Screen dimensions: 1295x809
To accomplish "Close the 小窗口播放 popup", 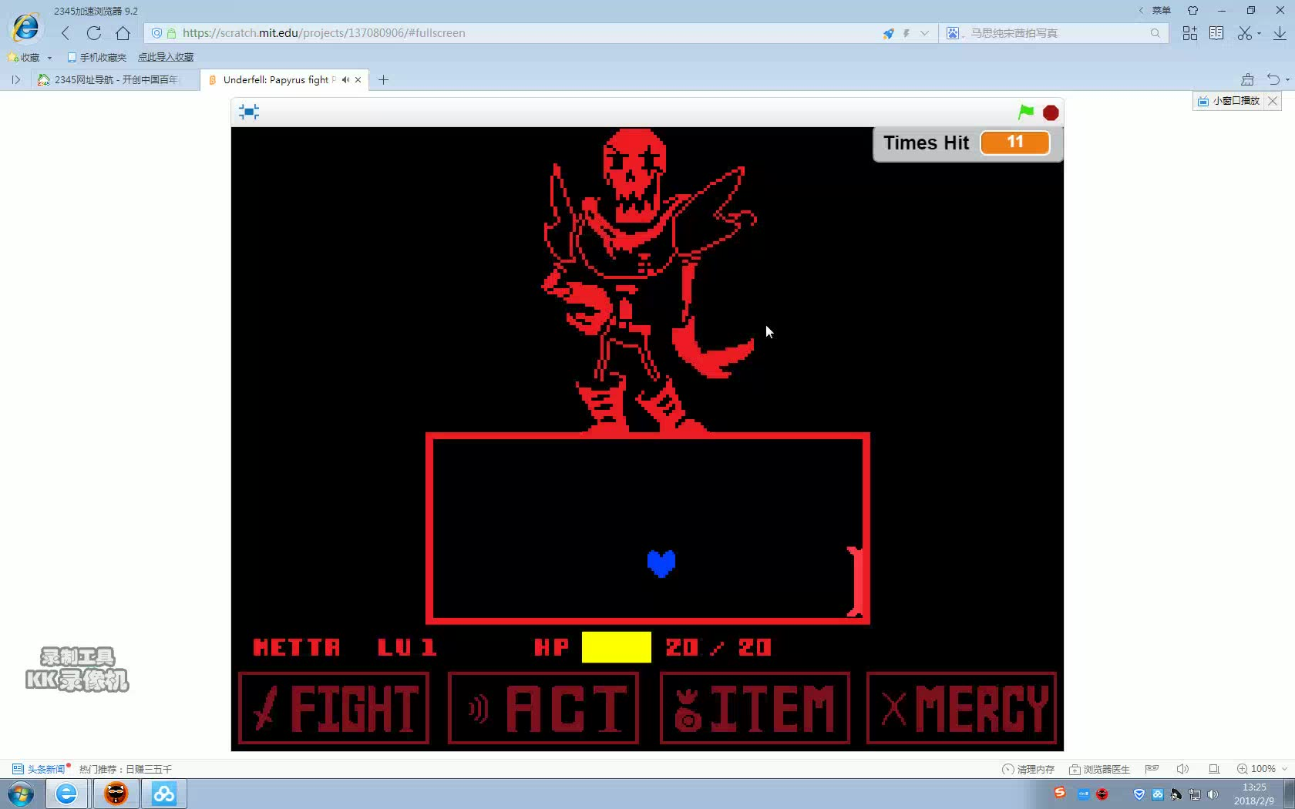I will click(1273, 101).
